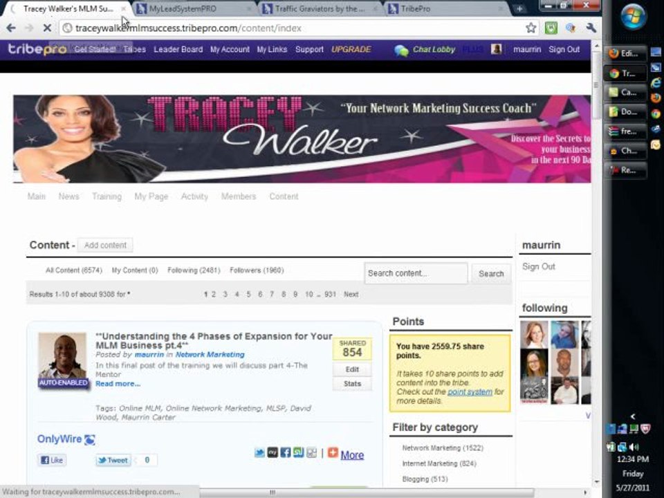Switch to the MyLeadSystemPRO tab

point(193,9)
